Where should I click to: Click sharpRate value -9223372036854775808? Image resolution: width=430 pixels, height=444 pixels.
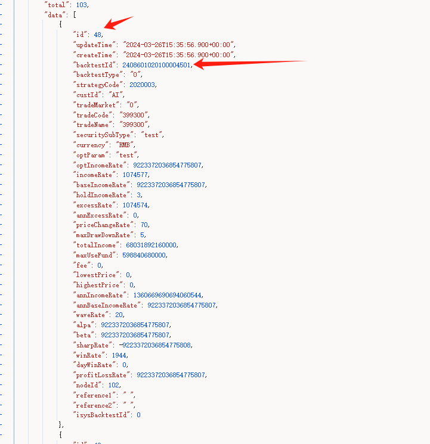[x=155, y=345]
